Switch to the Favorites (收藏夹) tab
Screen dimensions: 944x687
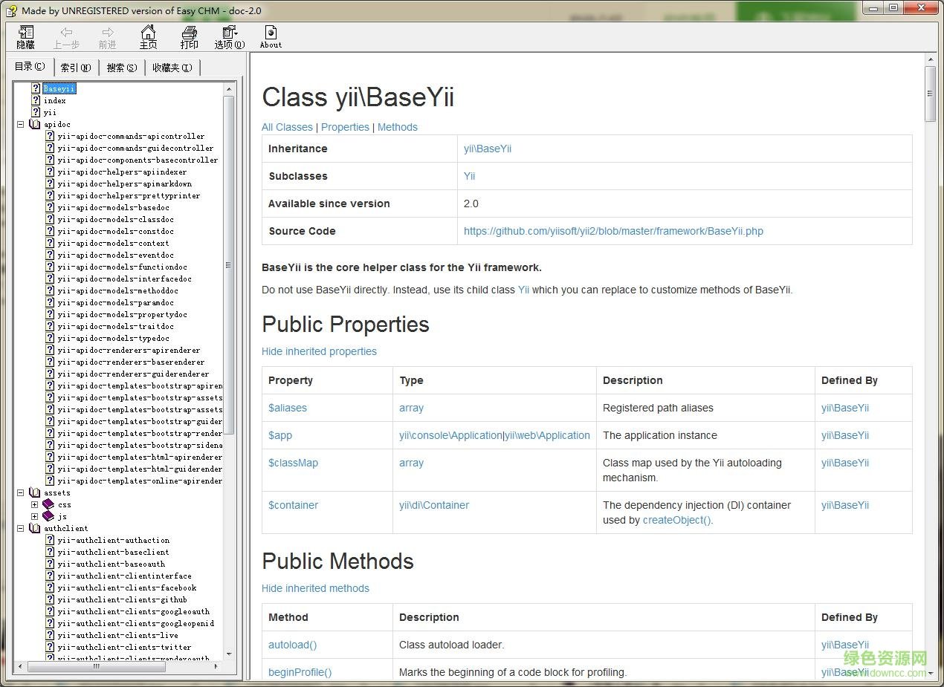(x=172, y=68)
